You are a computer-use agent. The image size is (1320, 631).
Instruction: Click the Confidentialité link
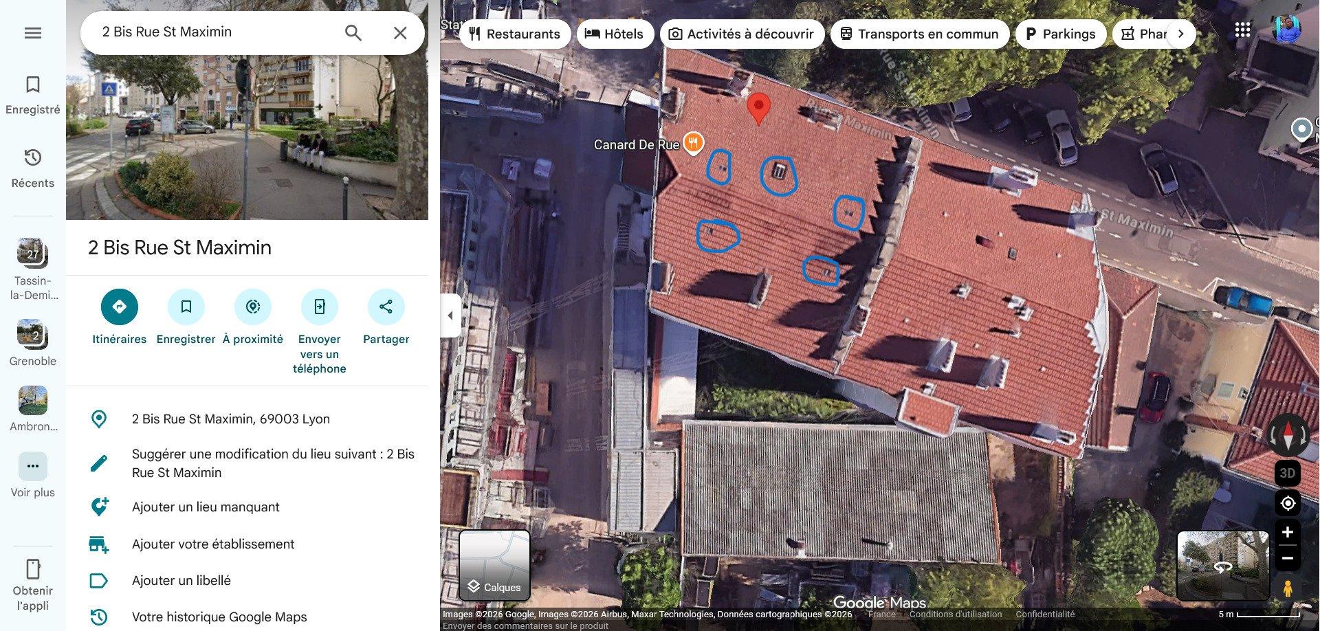point(1045,615)
